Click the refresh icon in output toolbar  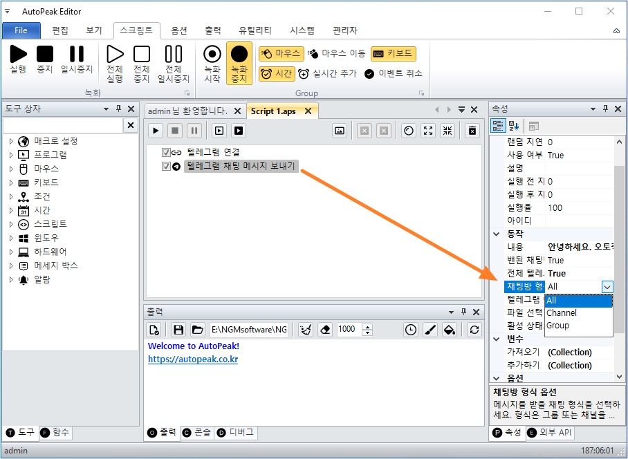point(474,330)
